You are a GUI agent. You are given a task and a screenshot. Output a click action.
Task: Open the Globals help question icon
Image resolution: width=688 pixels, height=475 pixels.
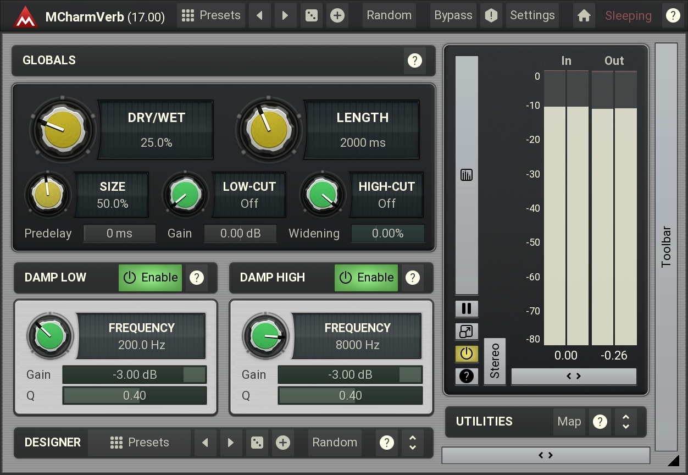pyautogui.click(x=415, y=60)
